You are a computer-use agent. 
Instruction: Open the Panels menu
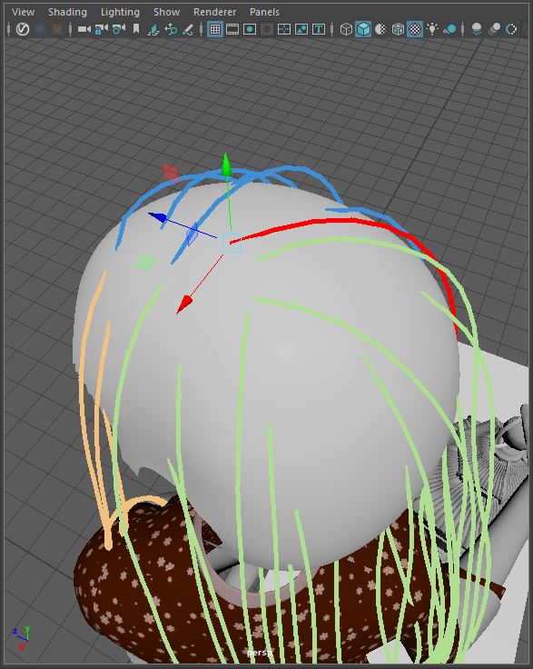click(x=264, y=12)
